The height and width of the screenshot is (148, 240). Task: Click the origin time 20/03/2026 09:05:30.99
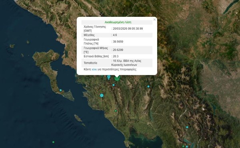point(128,28)
